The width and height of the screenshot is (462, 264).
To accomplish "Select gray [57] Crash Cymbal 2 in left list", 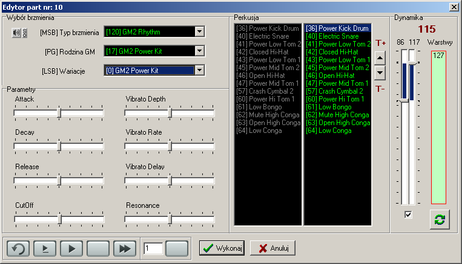I will (268, 91).
